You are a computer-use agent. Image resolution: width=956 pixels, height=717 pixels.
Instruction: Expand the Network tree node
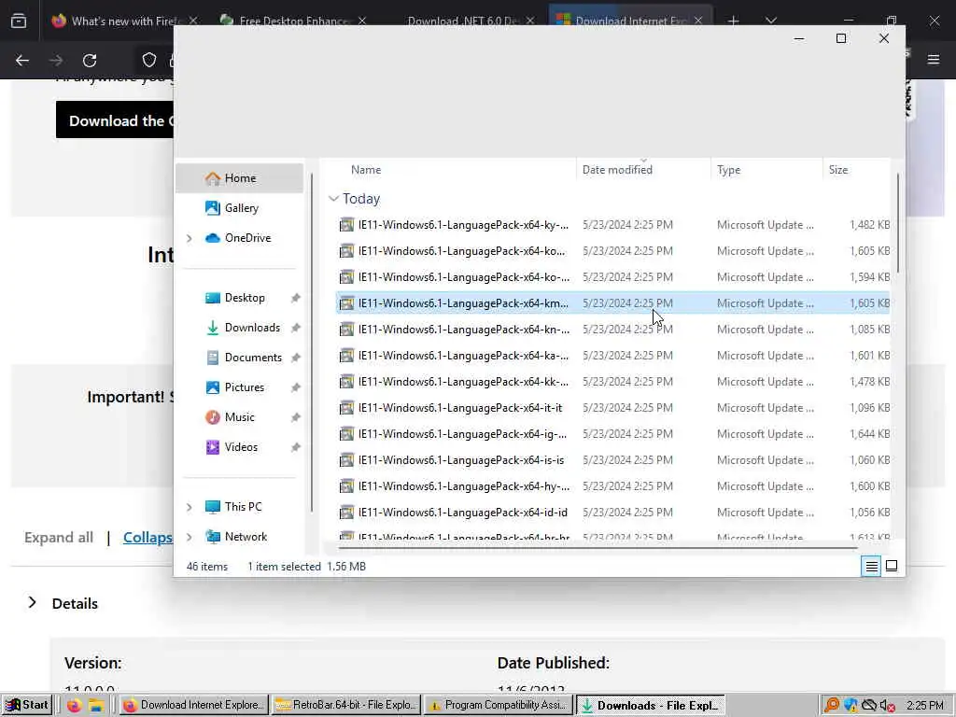click(x=189, y=537)
